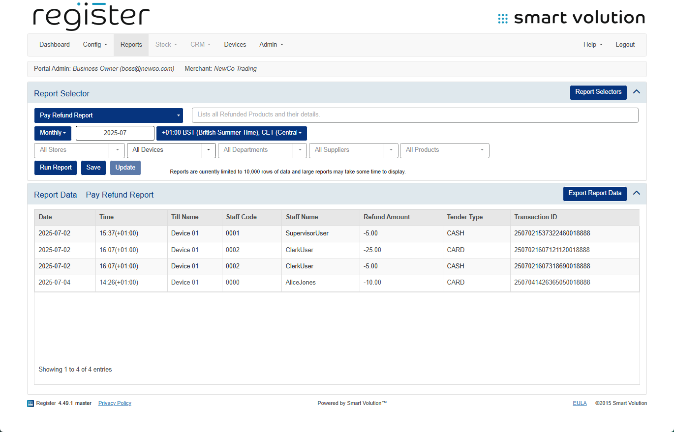Click the Update button
Viewport: 674px width, 432px height.
tap(125, 168)
